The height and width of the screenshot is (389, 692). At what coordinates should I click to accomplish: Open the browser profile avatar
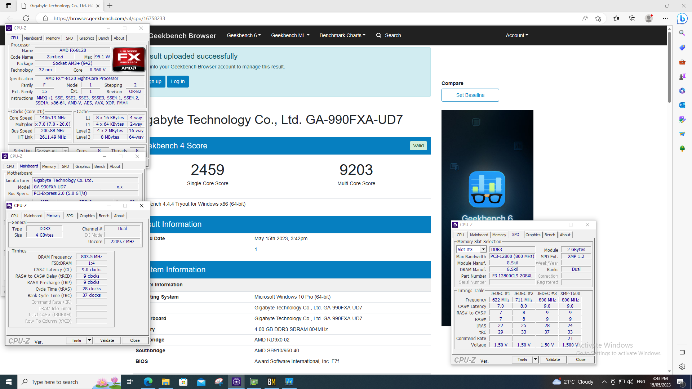649,18
